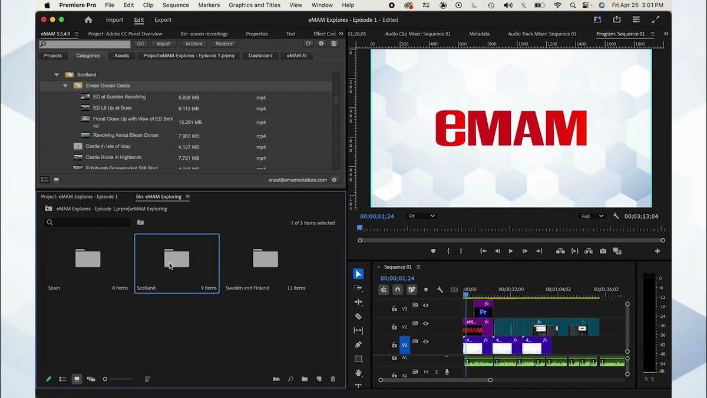Collapse the Scotland category
This screenshot has height=398, width=707.
57,75
